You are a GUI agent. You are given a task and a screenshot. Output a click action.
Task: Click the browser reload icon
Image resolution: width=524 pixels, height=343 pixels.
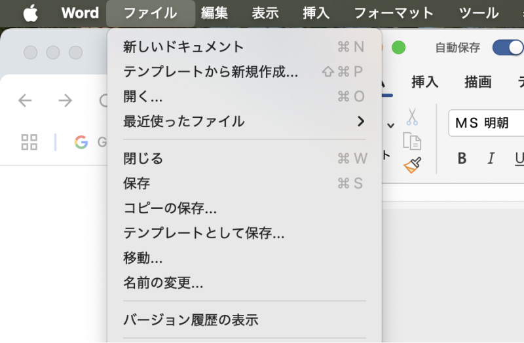tap(104, 100)
